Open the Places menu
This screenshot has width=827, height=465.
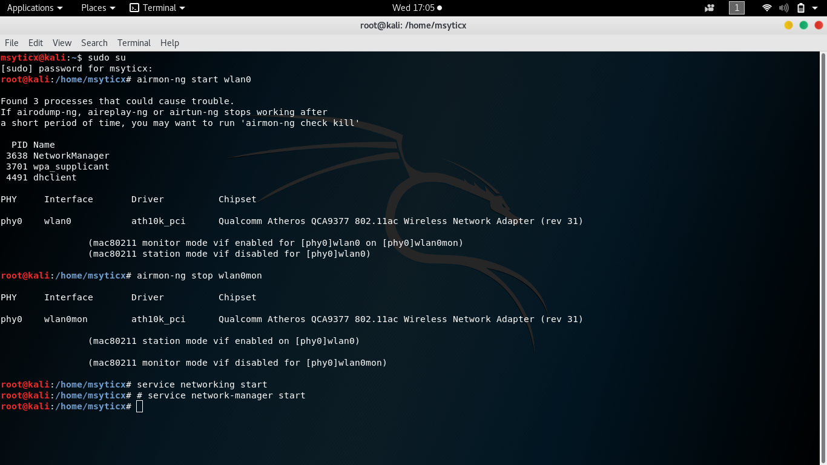[x=94, y=8]
